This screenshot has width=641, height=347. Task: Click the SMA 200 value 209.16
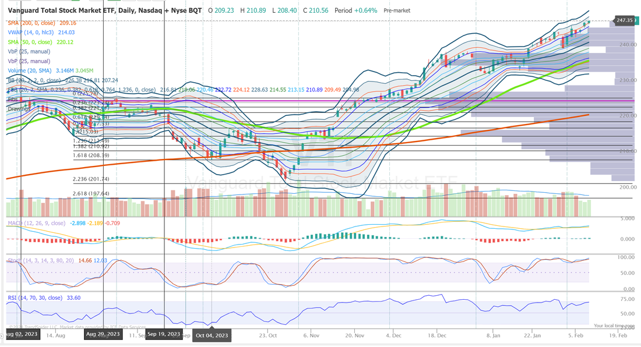(68, 23)
